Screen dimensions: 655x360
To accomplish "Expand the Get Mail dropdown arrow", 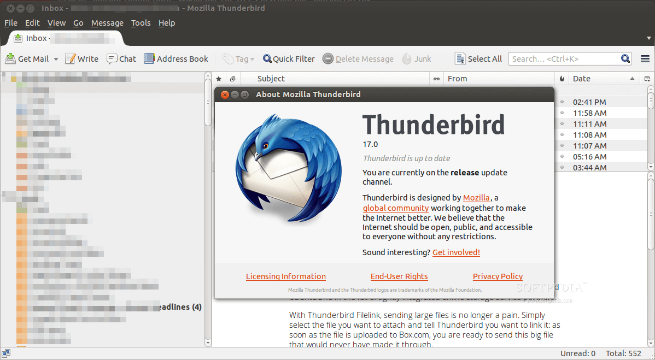I will 56,59.
